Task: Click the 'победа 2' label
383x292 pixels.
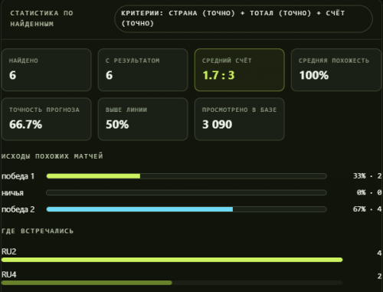Action: pos(18,209)
